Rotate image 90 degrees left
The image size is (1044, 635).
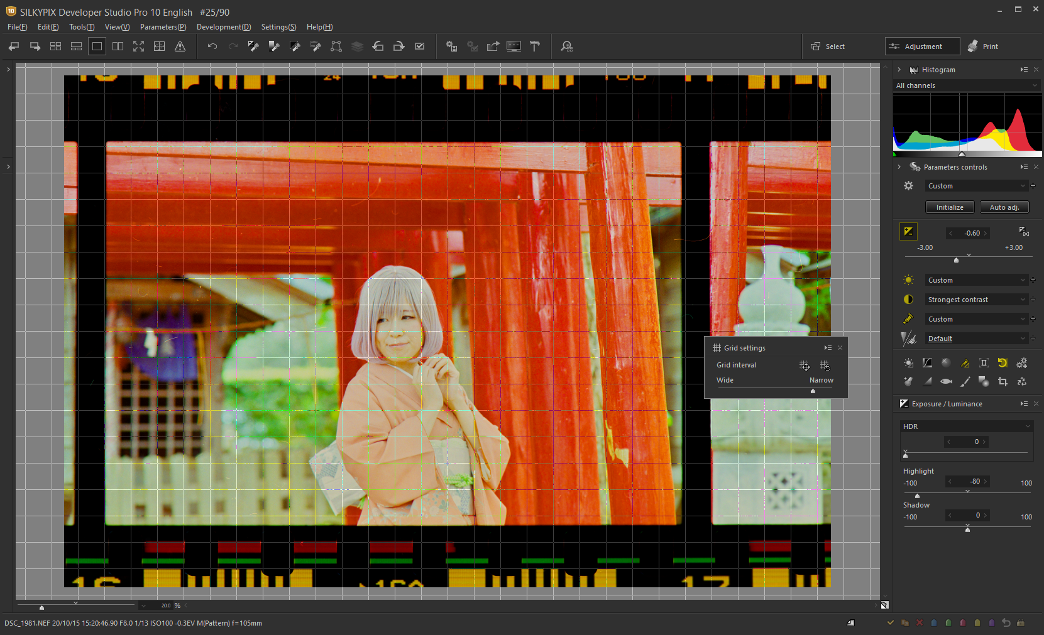tap(378, 46)
